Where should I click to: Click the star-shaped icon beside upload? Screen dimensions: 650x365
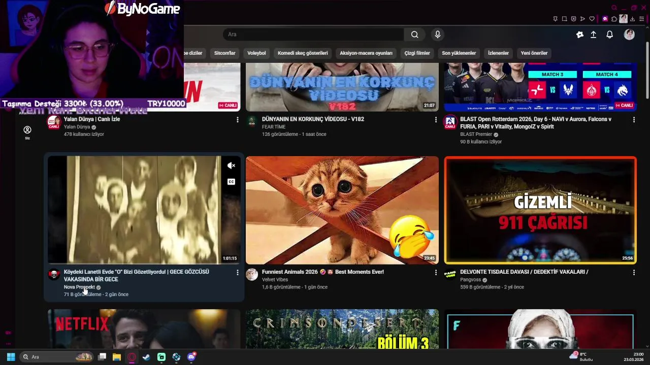click(580, 34)
